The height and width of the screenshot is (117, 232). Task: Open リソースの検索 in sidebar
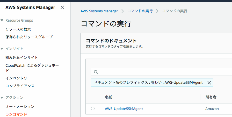pyautogui.click(x=18, y=29)
